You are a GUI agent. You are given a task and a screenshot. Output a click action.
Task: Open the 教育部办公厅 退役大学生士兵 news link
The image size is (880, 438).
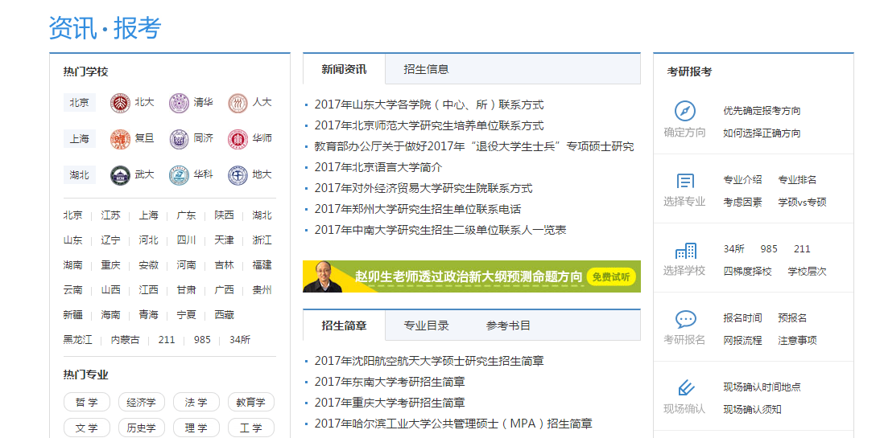pos(474,147)
